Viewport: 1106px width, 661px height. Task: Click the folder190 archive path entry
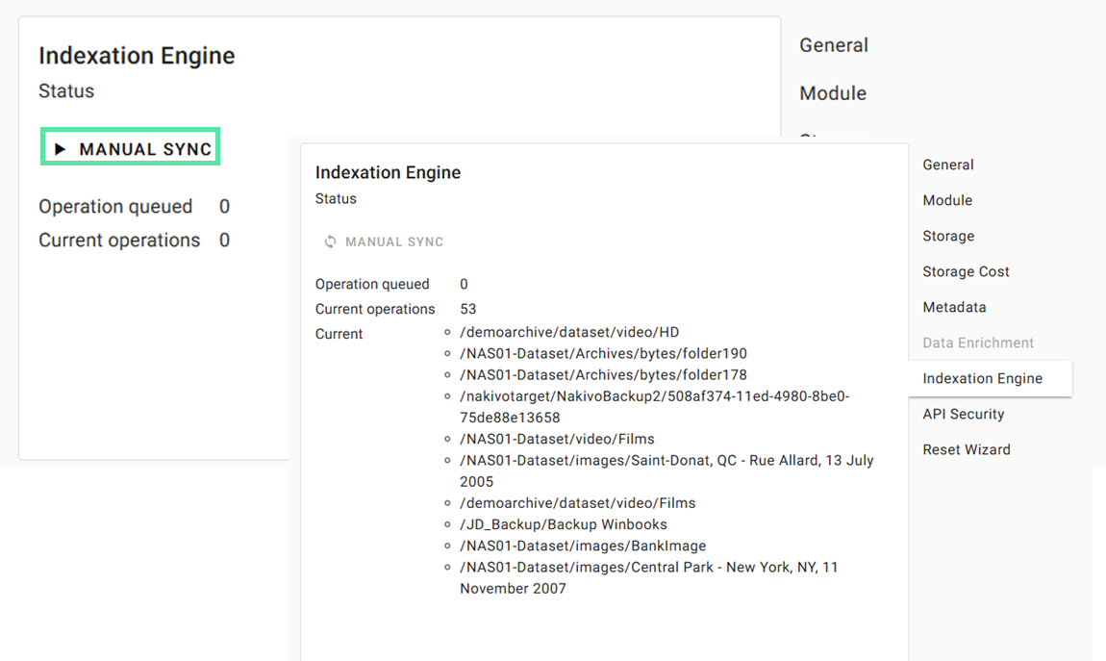tap(603, 353)
